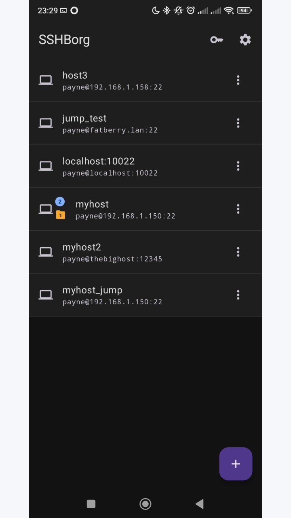Click the SSHBorg app title
Screen dimensions: 291x518
(x=64, y=40)
